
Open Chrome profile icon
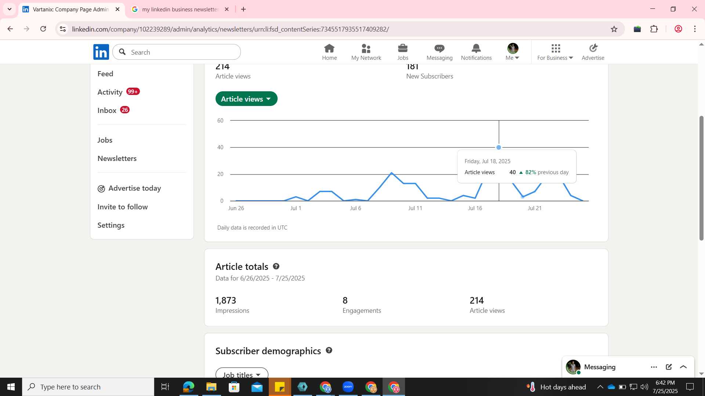pyautogui.click(x=678, y=29)
